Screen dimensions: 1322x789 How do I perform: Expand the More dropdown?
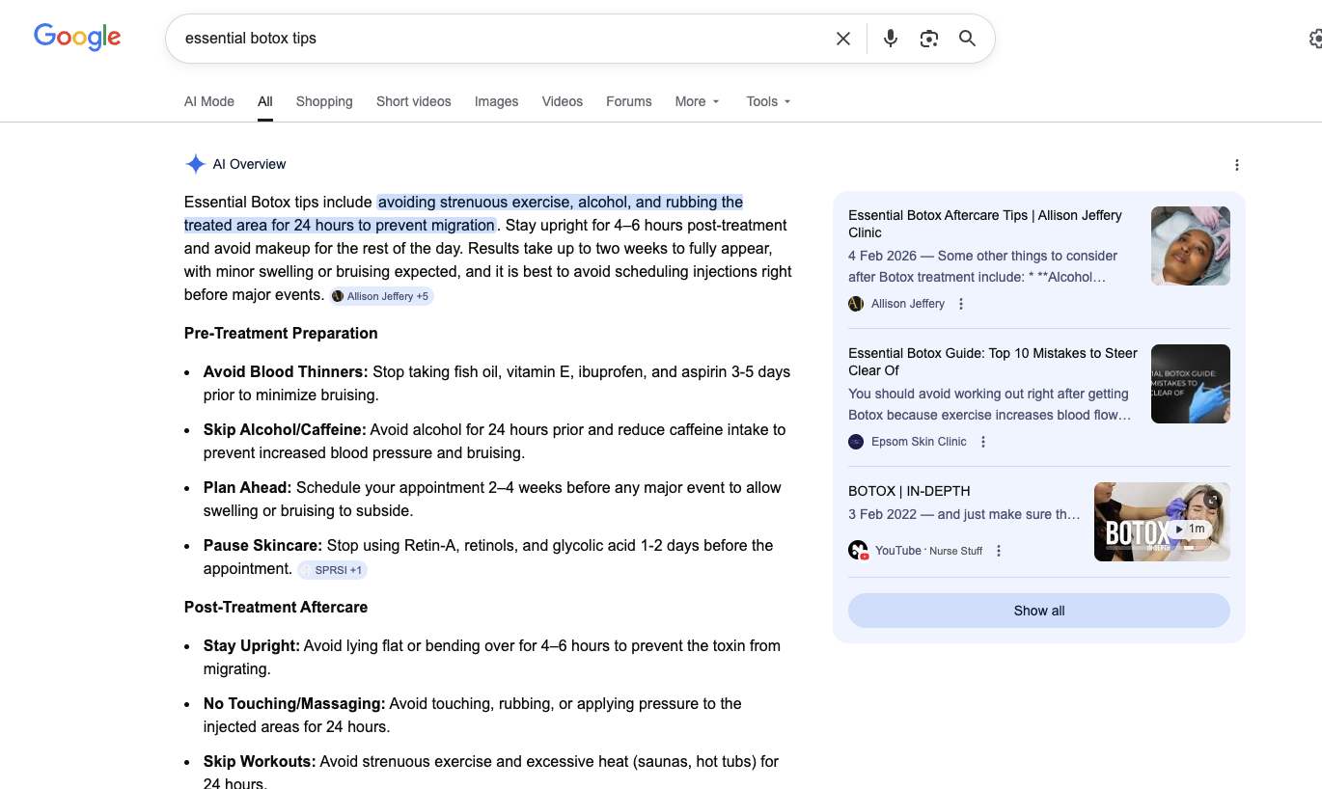click(698, 101)
